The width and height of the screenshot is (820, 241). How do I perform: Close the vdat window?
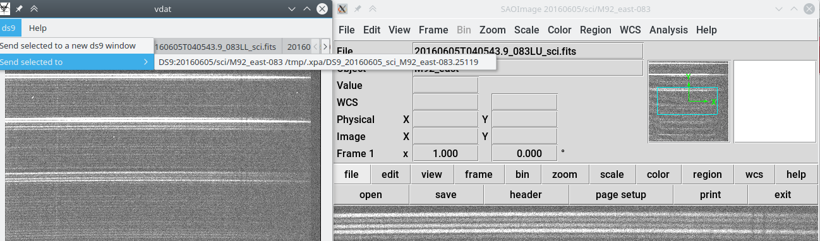click(322, 9)
